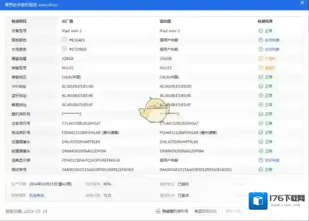Open 如何判断 link in 液晶显示屏 row
This screenshot has width=309, height=221.
click(x=272, y=160)
